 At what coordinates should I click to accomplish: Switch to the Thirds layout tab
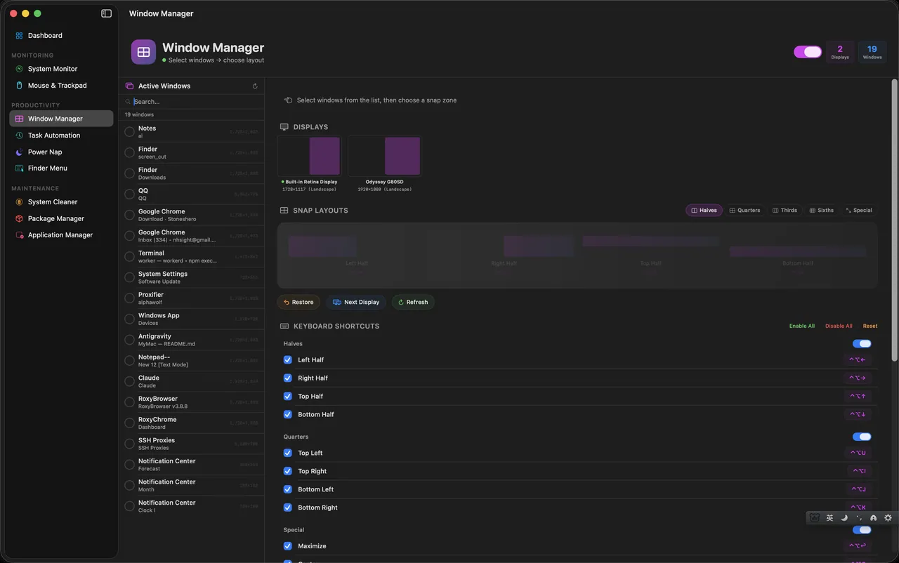(785, 211)
